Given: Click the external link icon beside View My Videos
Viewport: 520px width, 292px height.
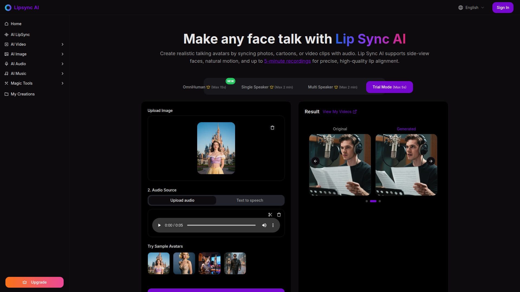Looking at the screenshot, I should tap(355, 112).
